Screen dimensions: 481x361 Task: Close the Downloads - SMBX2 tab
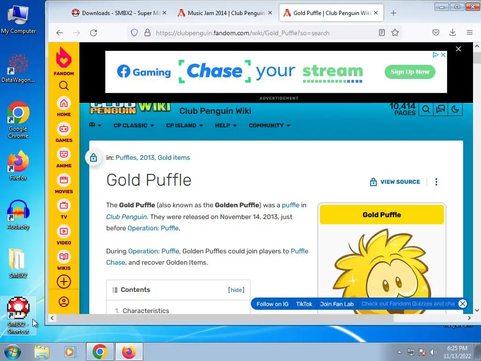[164, 13]
